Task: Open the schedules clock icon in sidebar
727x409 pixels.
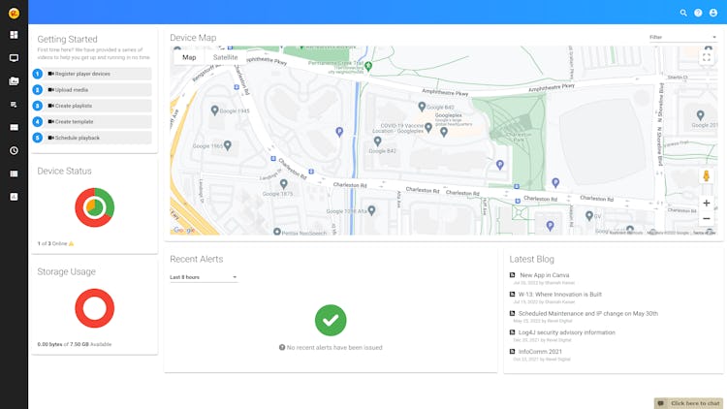Action: pyautogui.click(x=14, y=150)
